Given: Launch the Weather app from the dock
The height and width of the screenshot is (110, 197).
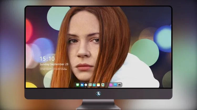Looking at the screenshot, I should (82, 85).
